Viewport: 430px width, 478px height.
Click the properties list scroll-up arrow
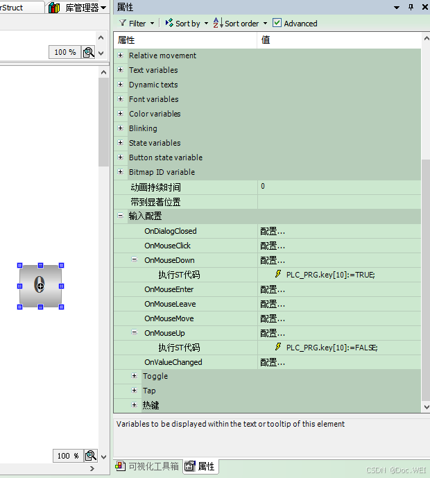[427, 38]
